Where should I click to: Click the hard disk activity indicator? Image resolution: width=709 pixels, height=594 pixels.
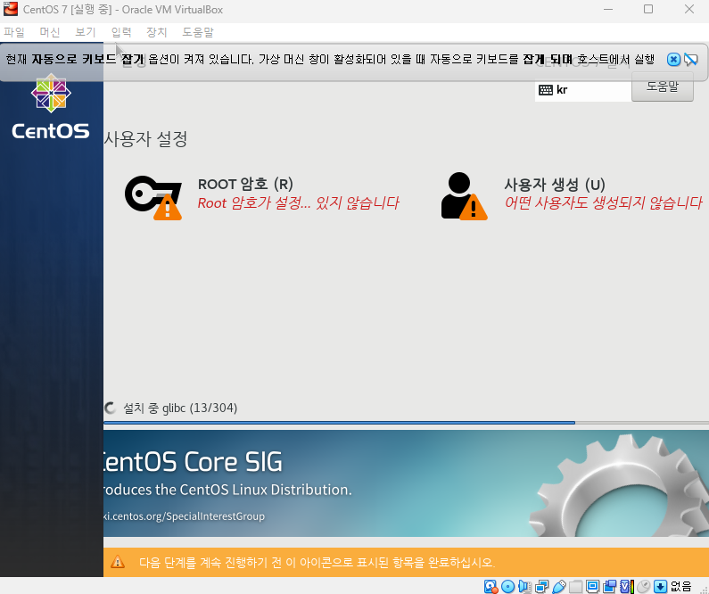click(491, 587)
